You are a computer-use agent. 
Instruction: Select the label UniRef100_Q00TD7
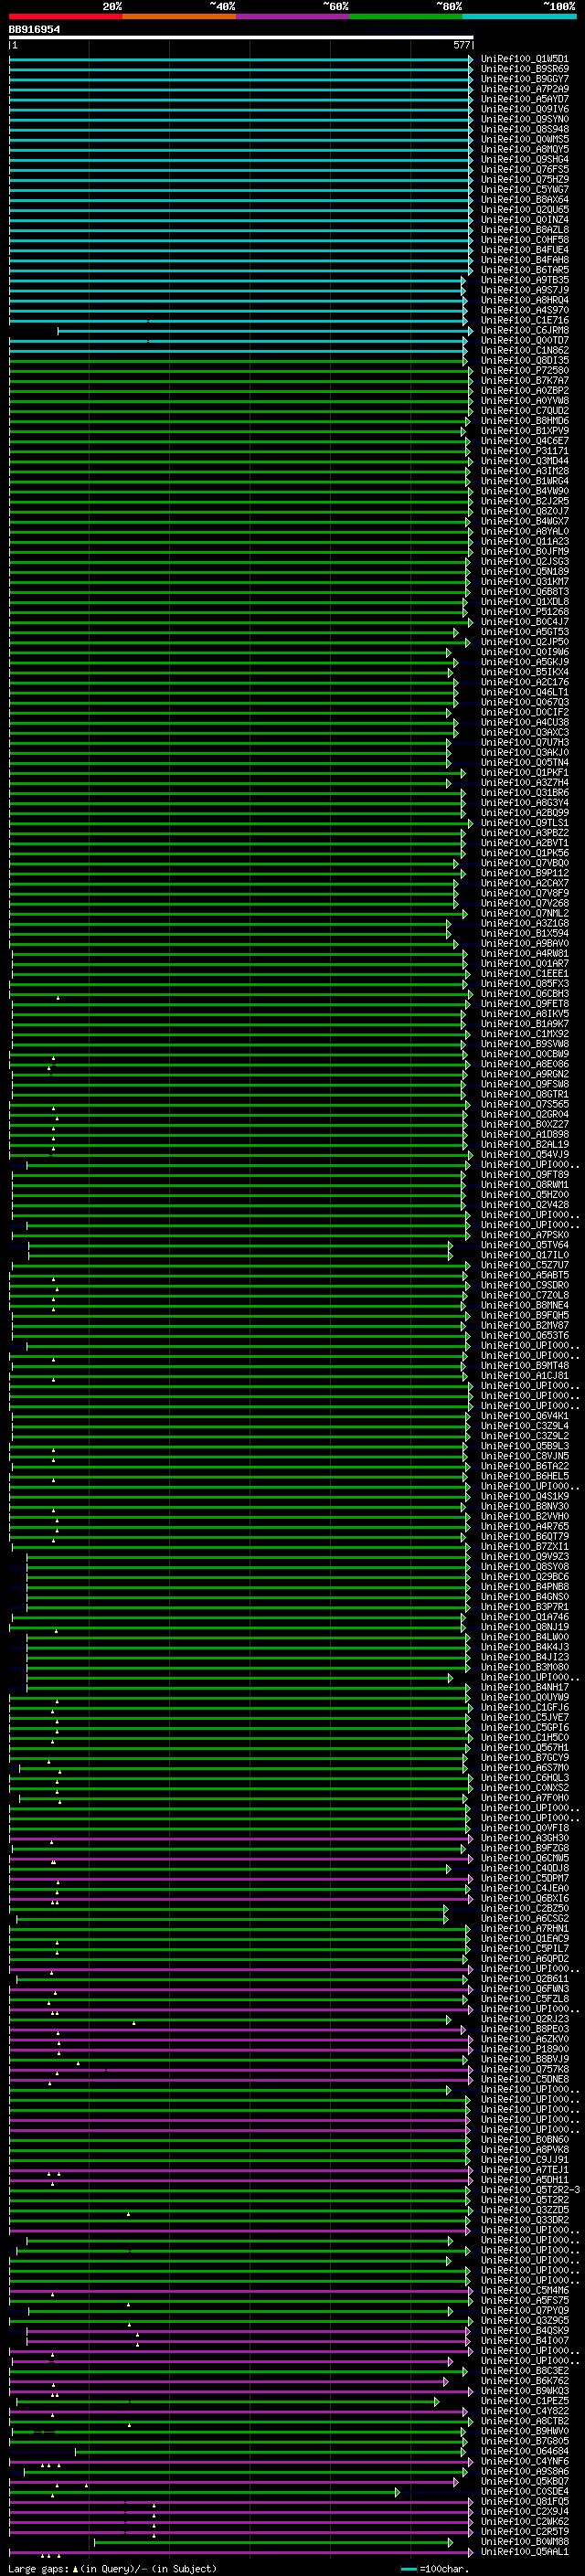tap(525, 340)
